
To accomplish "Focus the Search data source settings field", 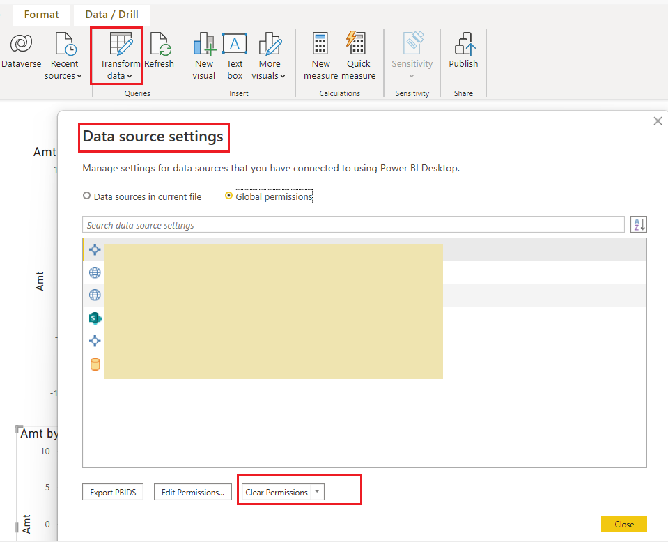I will 353,224.
